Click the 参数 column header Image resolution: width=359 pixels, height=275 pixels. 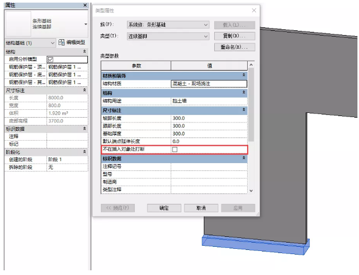click(136, 66)
